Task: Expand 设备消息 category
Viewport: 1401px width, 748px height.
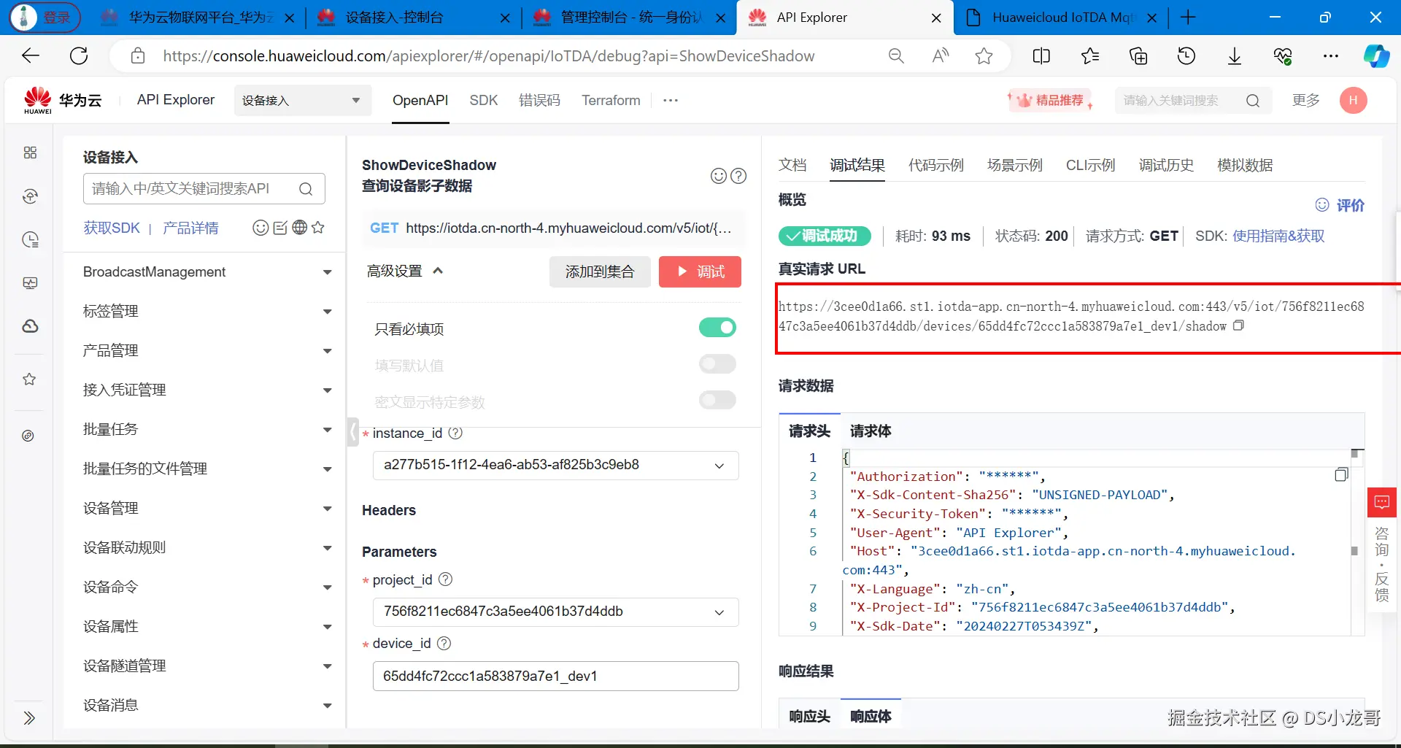Action: (x=207, y=706)
